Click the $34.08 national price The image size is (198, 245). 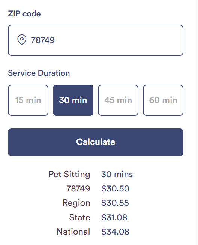[x=115, y=232]
